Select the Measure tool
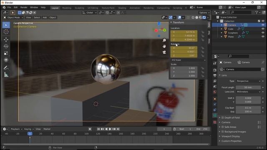267x150 pixels. pos(6,75)
